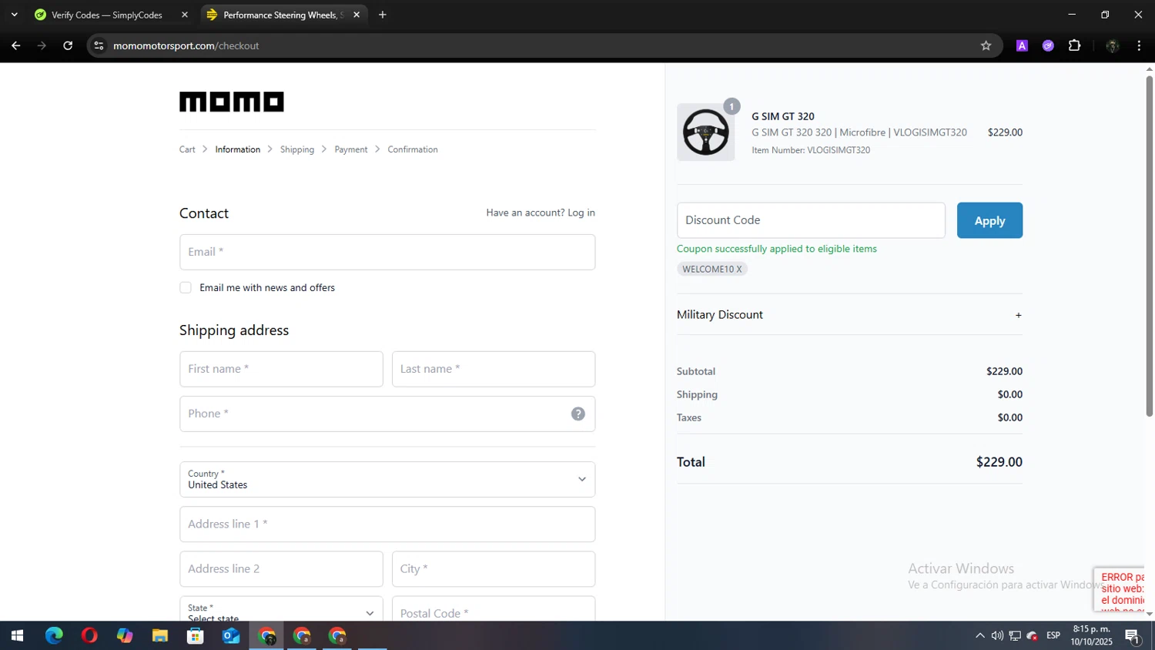The image size is (1155, 650).
Task: Go to the Cart breadcrumb step
Action: click(x=187, y=149)
